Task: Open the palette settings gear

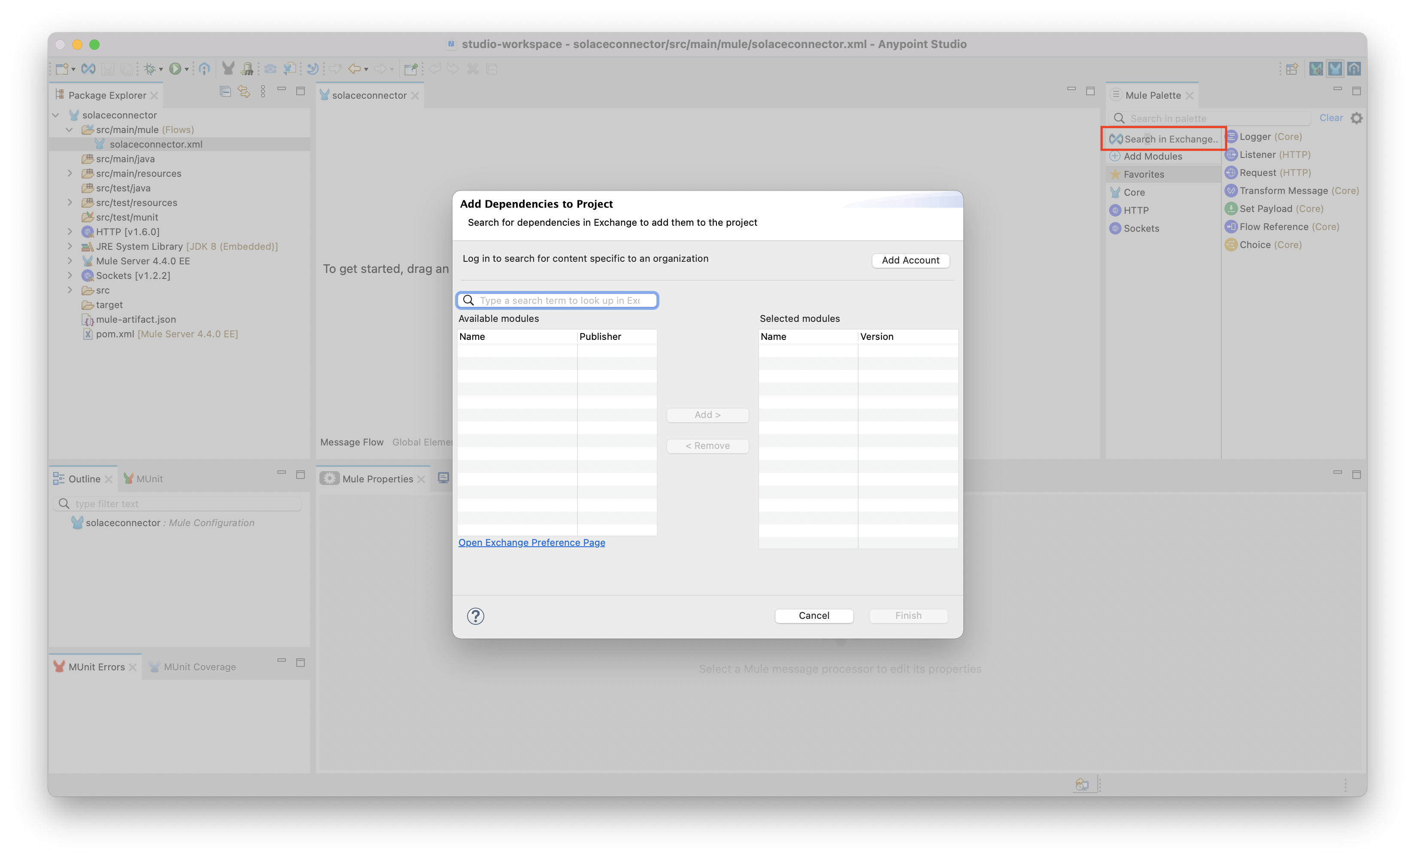Action: [x=1357, y=118]
